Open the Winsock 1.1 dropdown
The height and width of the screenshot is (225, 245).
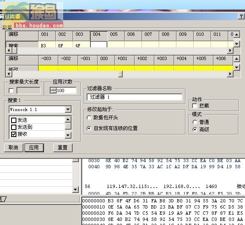[x=68, y=109]
